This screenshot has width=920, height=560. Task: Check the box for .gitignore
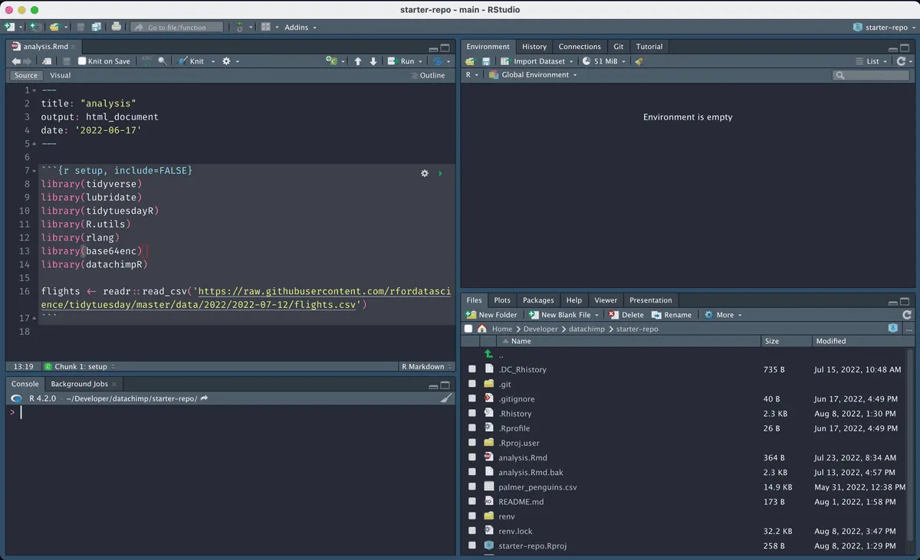tap(472, 399)
